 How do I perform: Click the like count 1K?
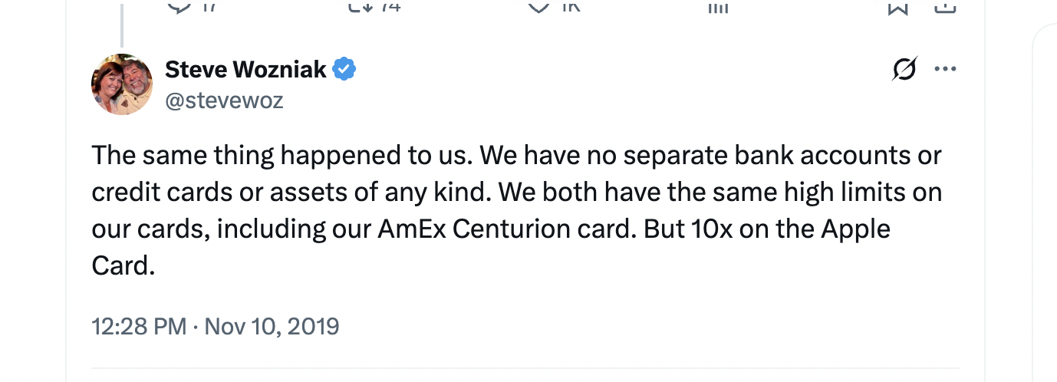click(x=570, y=5)
